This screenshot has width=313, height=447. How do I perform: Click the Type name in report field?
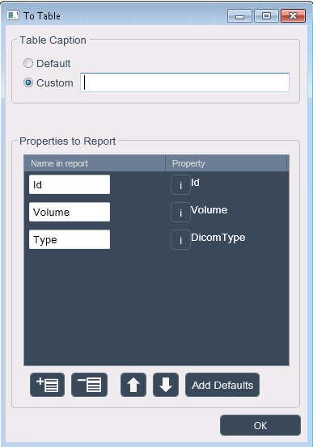[70, 239]
